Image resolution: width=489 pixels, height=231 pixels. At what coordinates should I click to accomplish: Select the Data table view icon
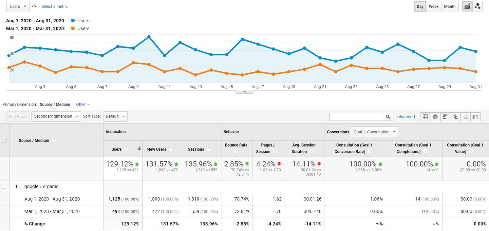pos(425,117)
